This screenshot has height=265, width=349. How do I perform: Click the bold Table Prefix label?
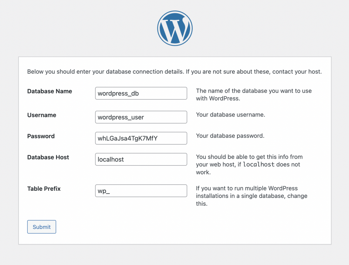pyautogui.click(x=44, y=189)
